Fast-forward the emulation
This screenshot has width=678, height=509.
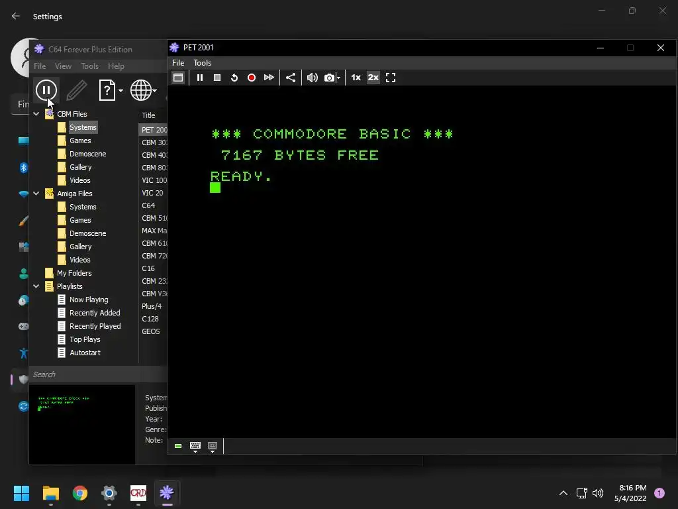pos(269,78)
